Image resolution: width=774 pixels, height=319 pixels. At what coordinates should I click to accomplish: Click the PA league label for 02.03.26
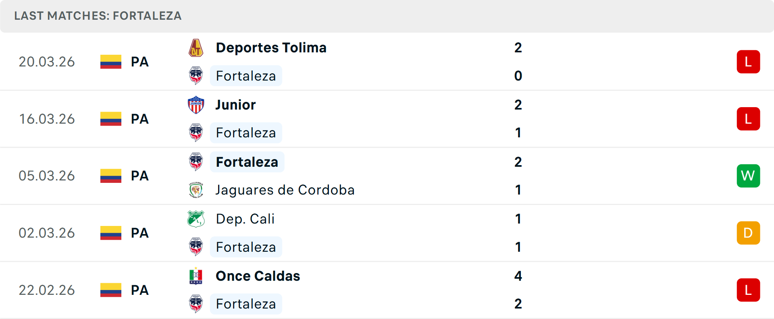140,233
